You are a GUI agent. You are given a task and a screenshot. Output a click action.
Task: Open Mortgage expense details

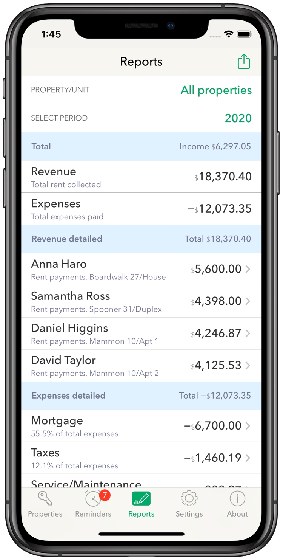pos(141,426)
